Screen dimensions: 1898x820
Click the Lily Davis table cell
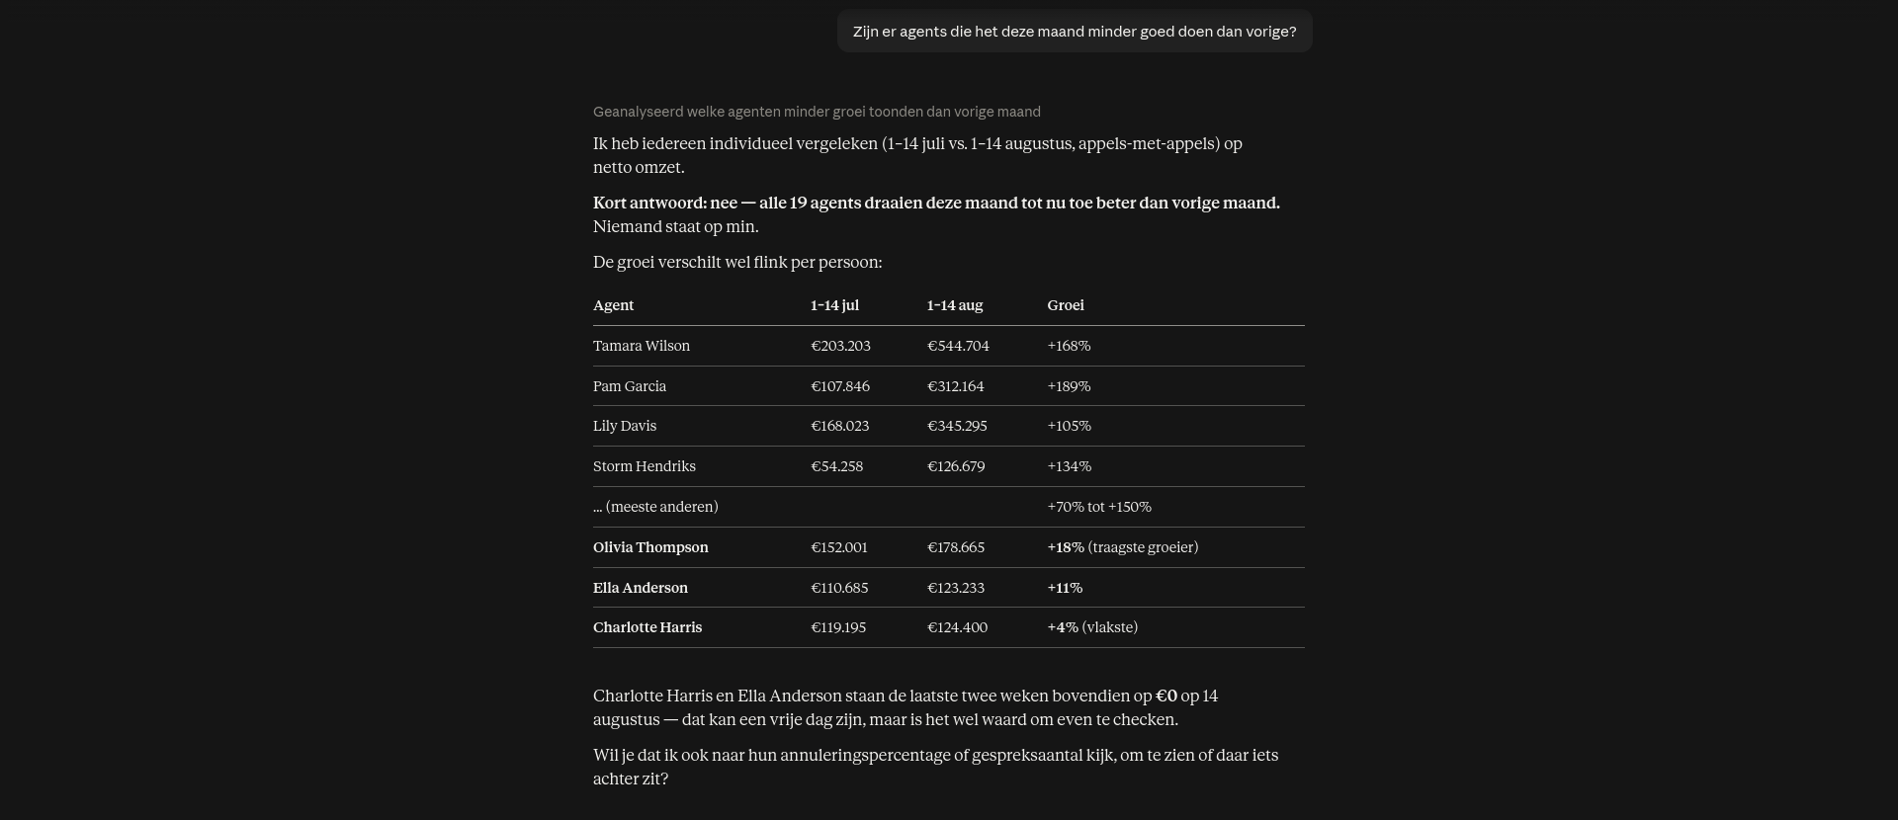pos(625,426)
